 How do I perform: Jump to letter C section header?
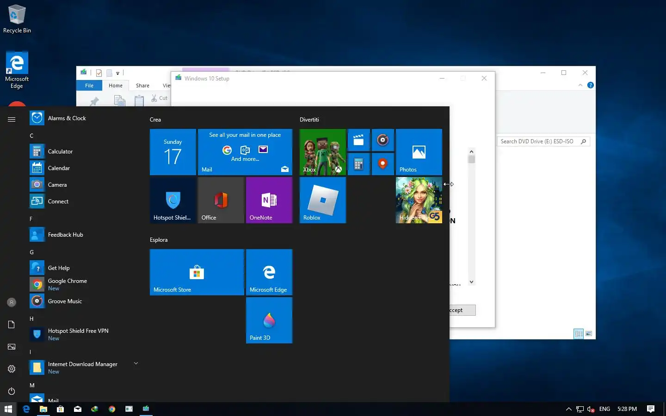[x=31, y=136]
